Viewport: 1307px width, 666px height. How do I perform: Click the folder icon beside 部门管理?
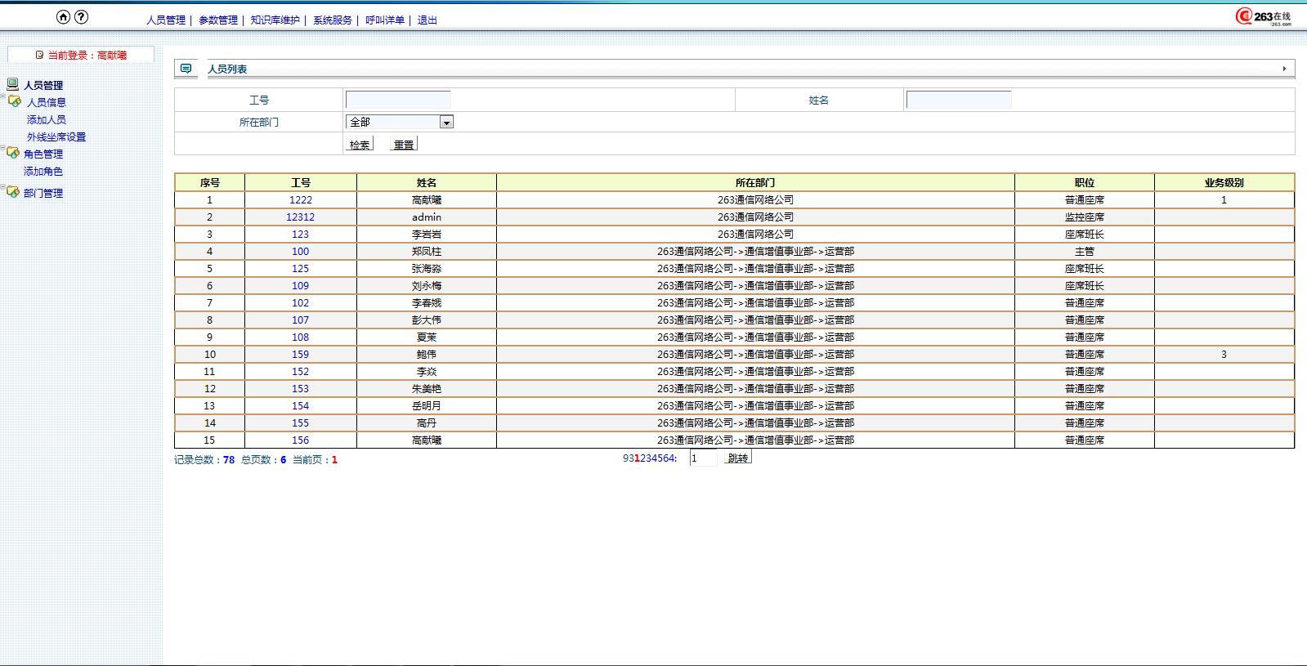point(12,192)
